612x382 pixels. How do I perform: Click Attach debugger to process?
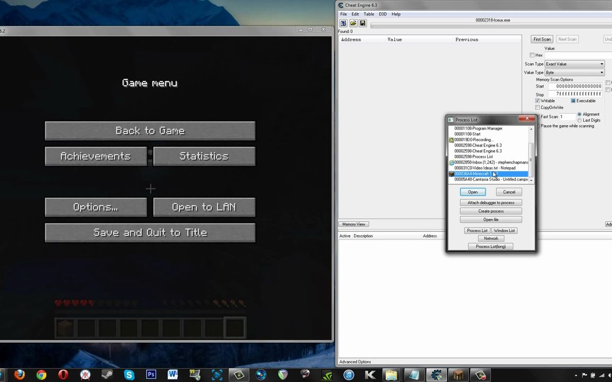(490, 202)
